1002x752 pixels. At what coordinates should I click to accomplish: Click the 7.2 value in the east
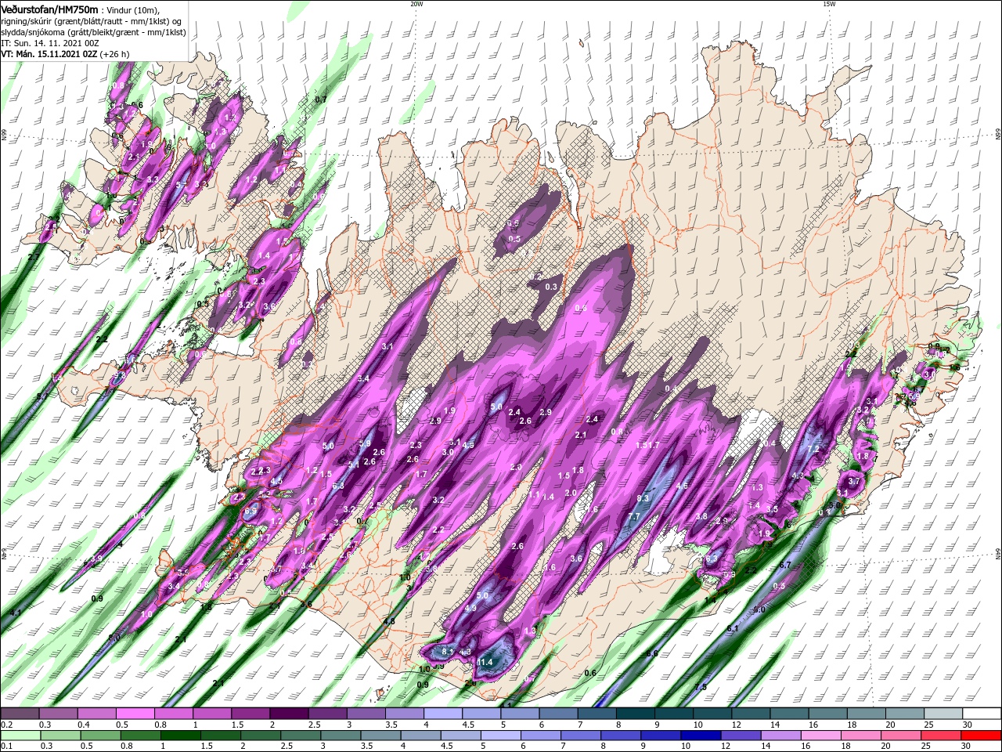tap(813, 450)
